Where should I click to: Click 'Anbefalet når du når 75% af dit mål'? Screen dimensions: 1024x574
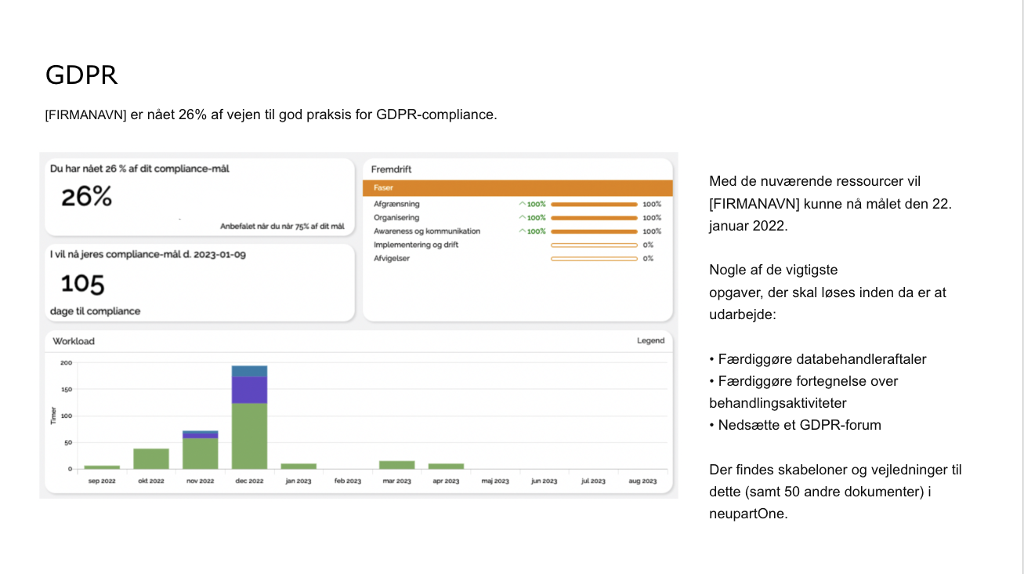pyautogui.click(x=282, y=226)
